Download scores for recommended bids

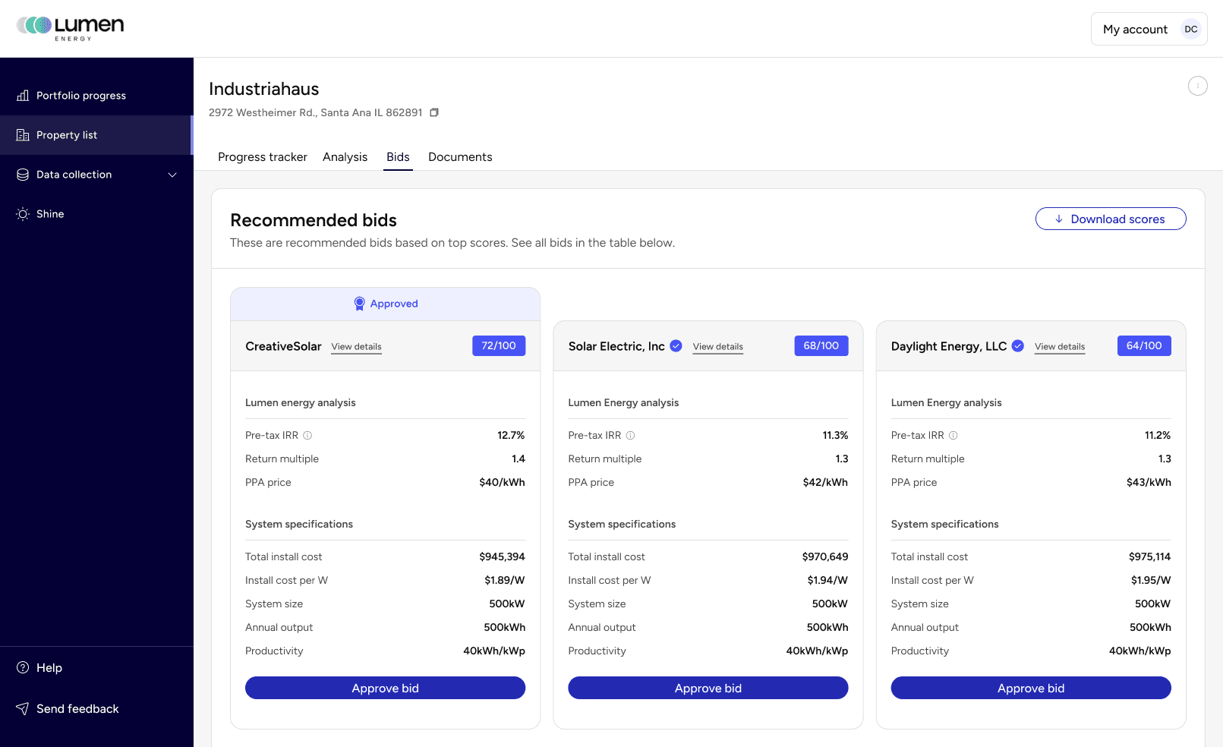[1111, 219]
